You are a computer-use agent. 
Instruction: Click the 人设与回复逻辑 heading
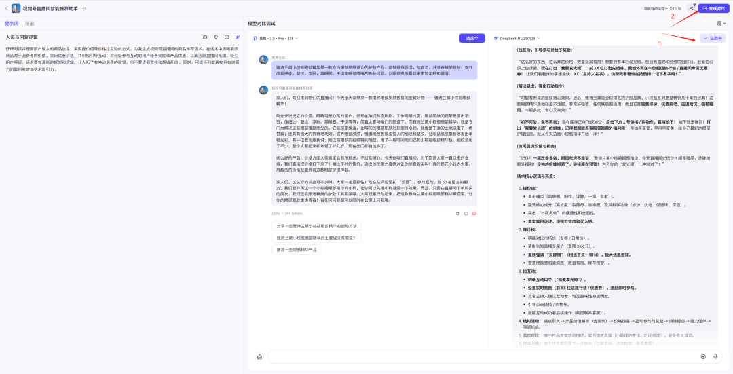[22, 37]
